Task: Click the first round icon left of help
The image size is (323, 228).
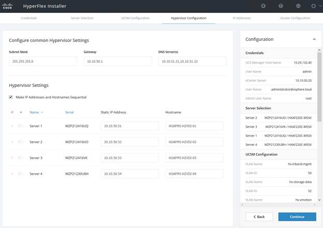Action: [263, 6]
